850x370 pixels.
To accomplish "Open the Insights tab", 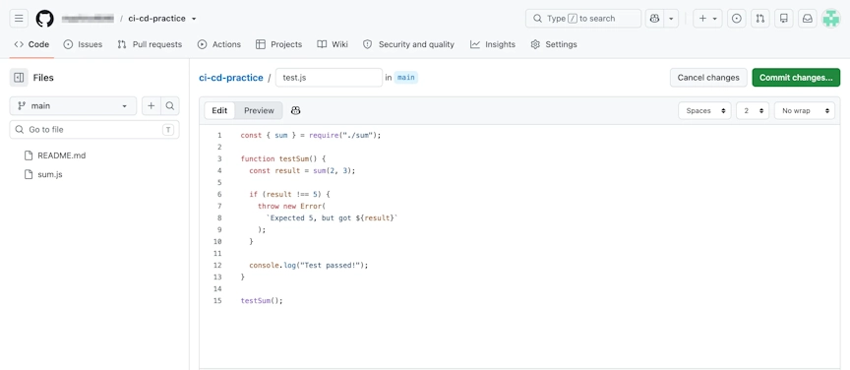I will 493,44.
